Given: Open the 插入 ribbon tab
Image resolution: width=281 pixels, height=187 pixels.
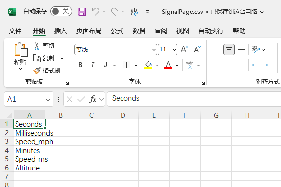Looking at the screenshot, I should click(x=61, y=31).
